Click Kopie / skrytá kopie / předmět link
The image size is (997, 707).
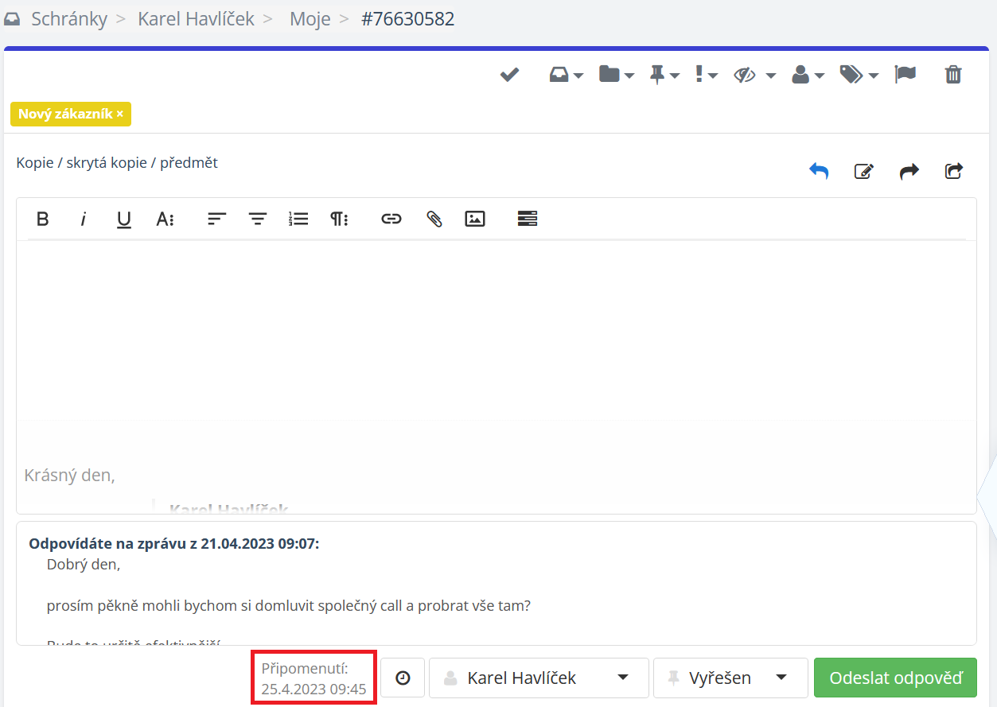117,162
